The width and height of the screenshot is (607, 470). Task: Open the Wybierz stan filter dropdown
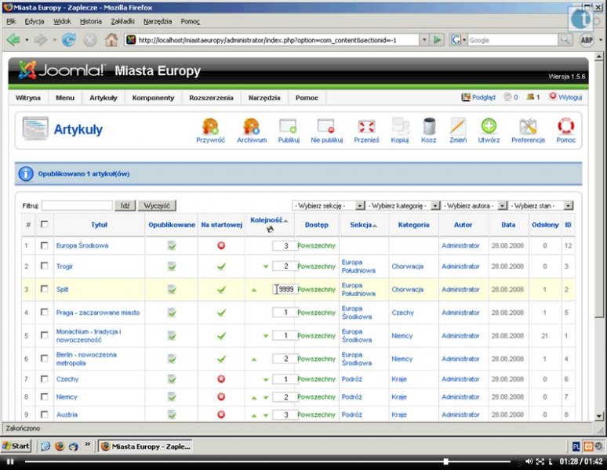pyautogui.click(x=541, y=205)
